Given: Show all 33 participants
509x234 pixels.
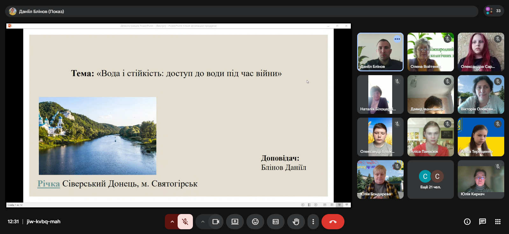Looking at the screenshot, I should pos(494,11).
